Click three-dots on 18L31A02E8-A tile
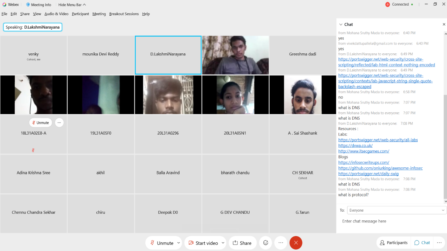This screenshot has height=251, width=447. pyautogui.click(x=59, y=123)
